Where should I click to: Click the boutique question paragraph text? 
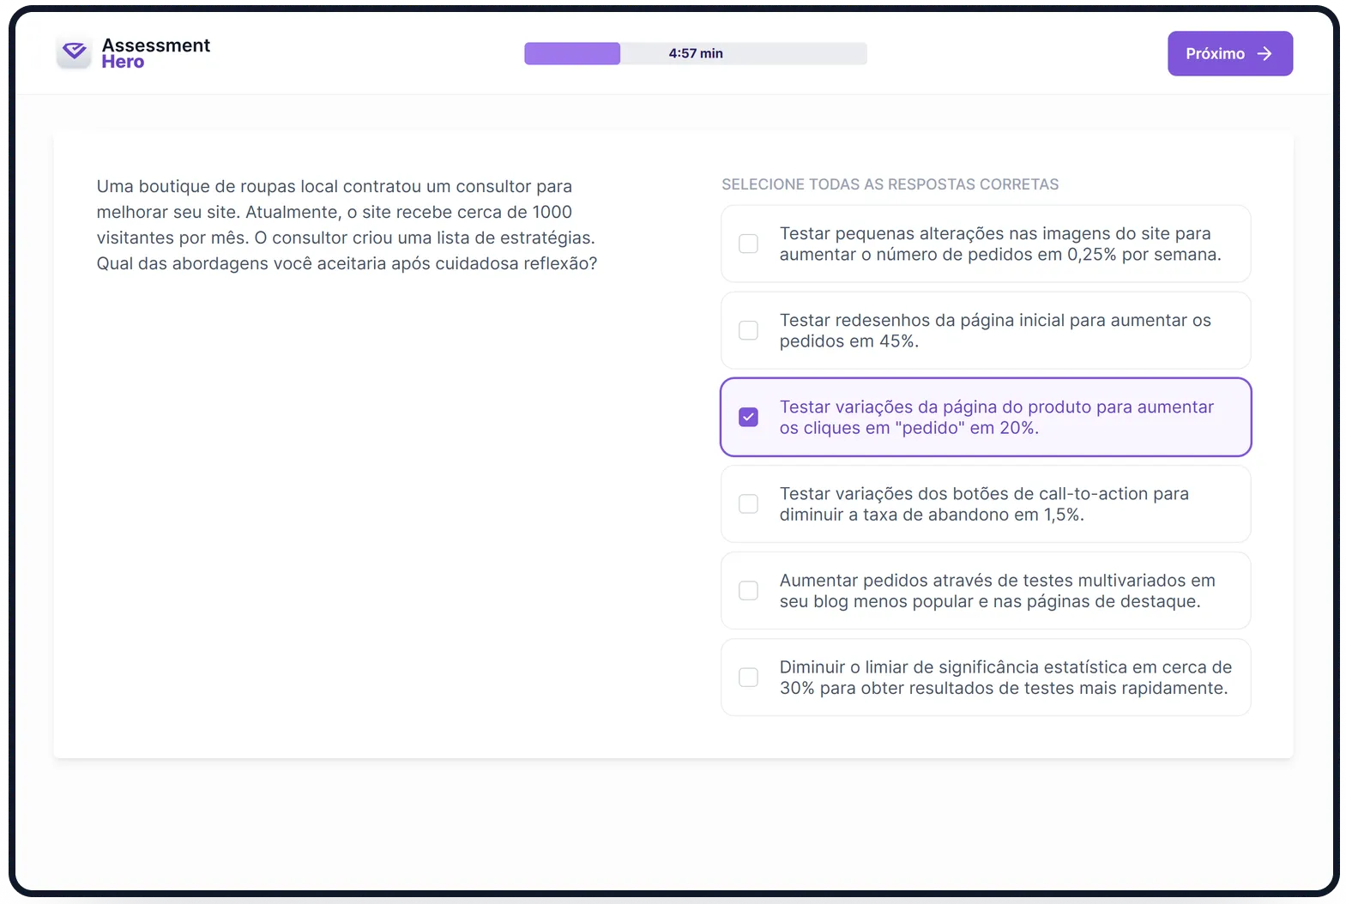click(347, 225)
